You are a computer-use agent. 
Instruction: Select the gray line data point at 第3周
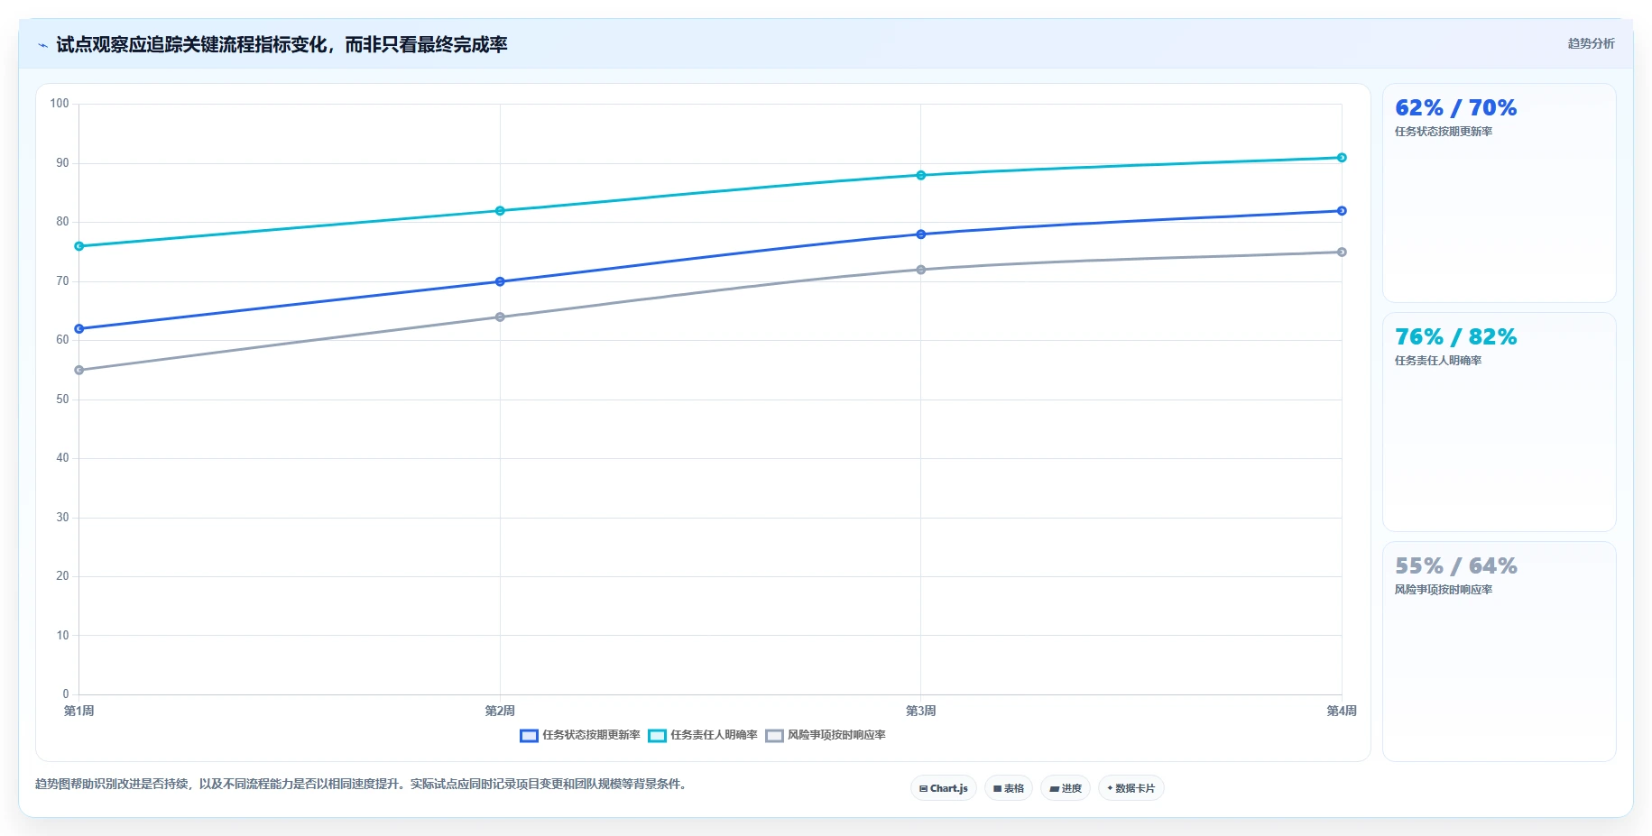[921, 270]
